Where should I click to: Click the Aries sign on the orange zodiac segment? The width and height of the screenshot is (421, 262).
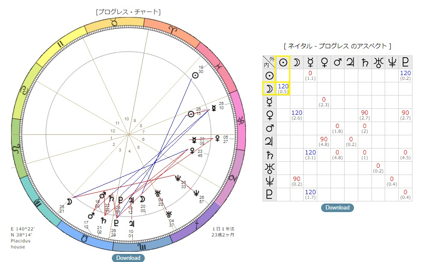pos(173,29)
